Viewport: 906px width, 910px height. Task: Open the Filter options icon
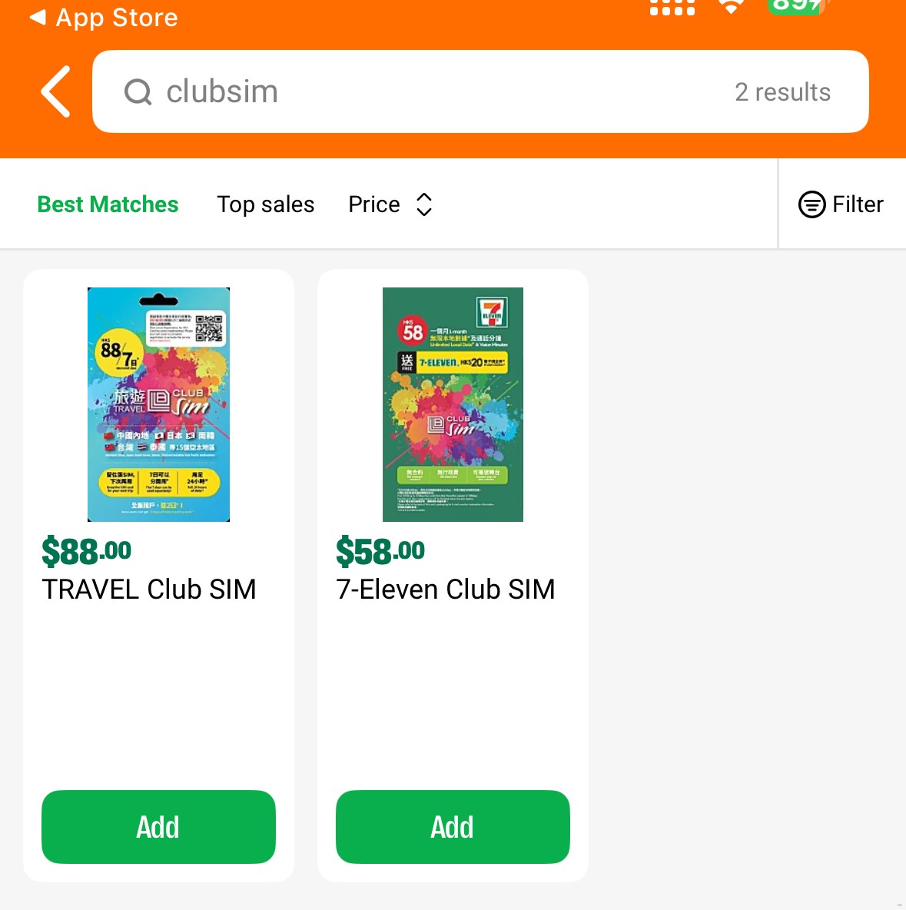click(x=811, y=204)
